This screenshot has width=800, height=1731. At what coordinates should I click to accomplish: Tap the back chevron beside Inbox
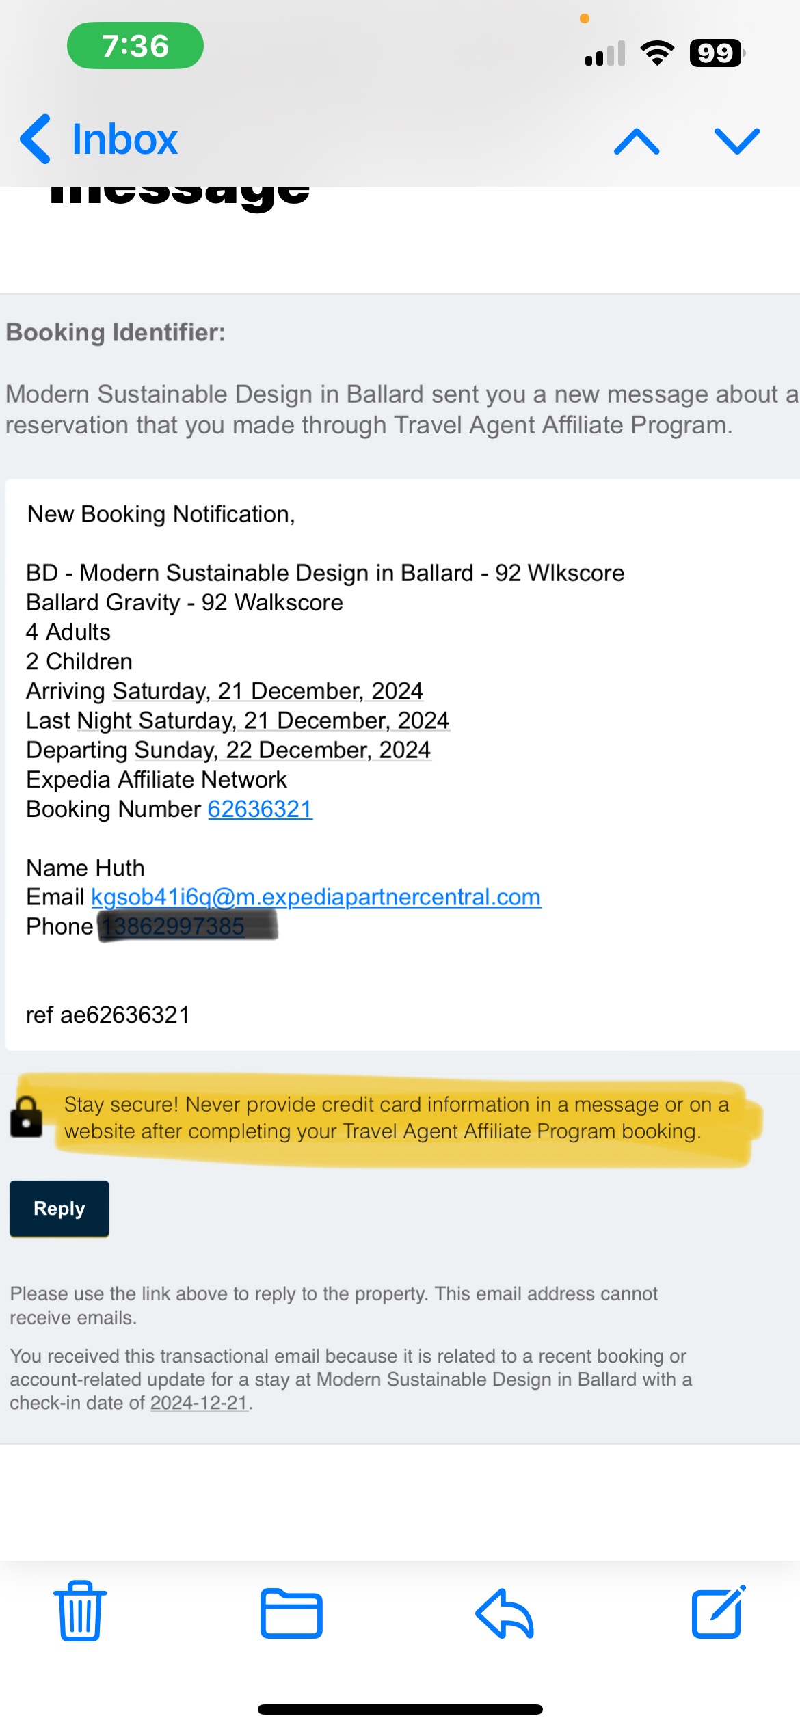click(36, 139)
